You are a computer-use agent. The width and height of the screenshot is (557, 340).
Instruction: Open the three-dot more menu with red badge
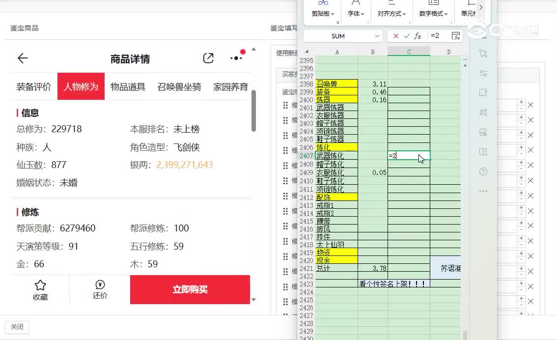[x=236, y=58]
